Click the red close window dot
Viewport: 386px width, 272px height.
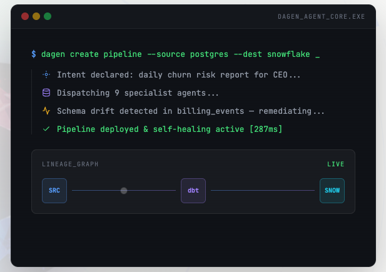pyautogui.click(x=25, y=16)
